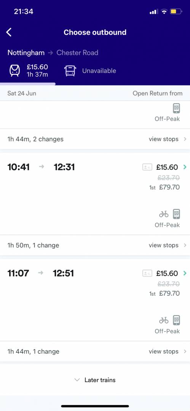Image resolution: width=190 pixels, height=411 pixels.
Task: Choose 1st class £79.70 on 11:07 train
Action: pyautogui.click(x=164, y=293)
